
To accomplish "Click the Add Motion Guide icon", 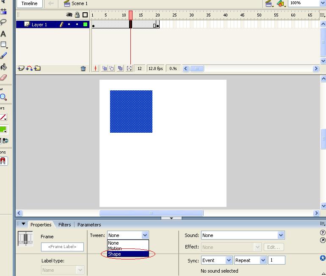I will coord(29,68).
